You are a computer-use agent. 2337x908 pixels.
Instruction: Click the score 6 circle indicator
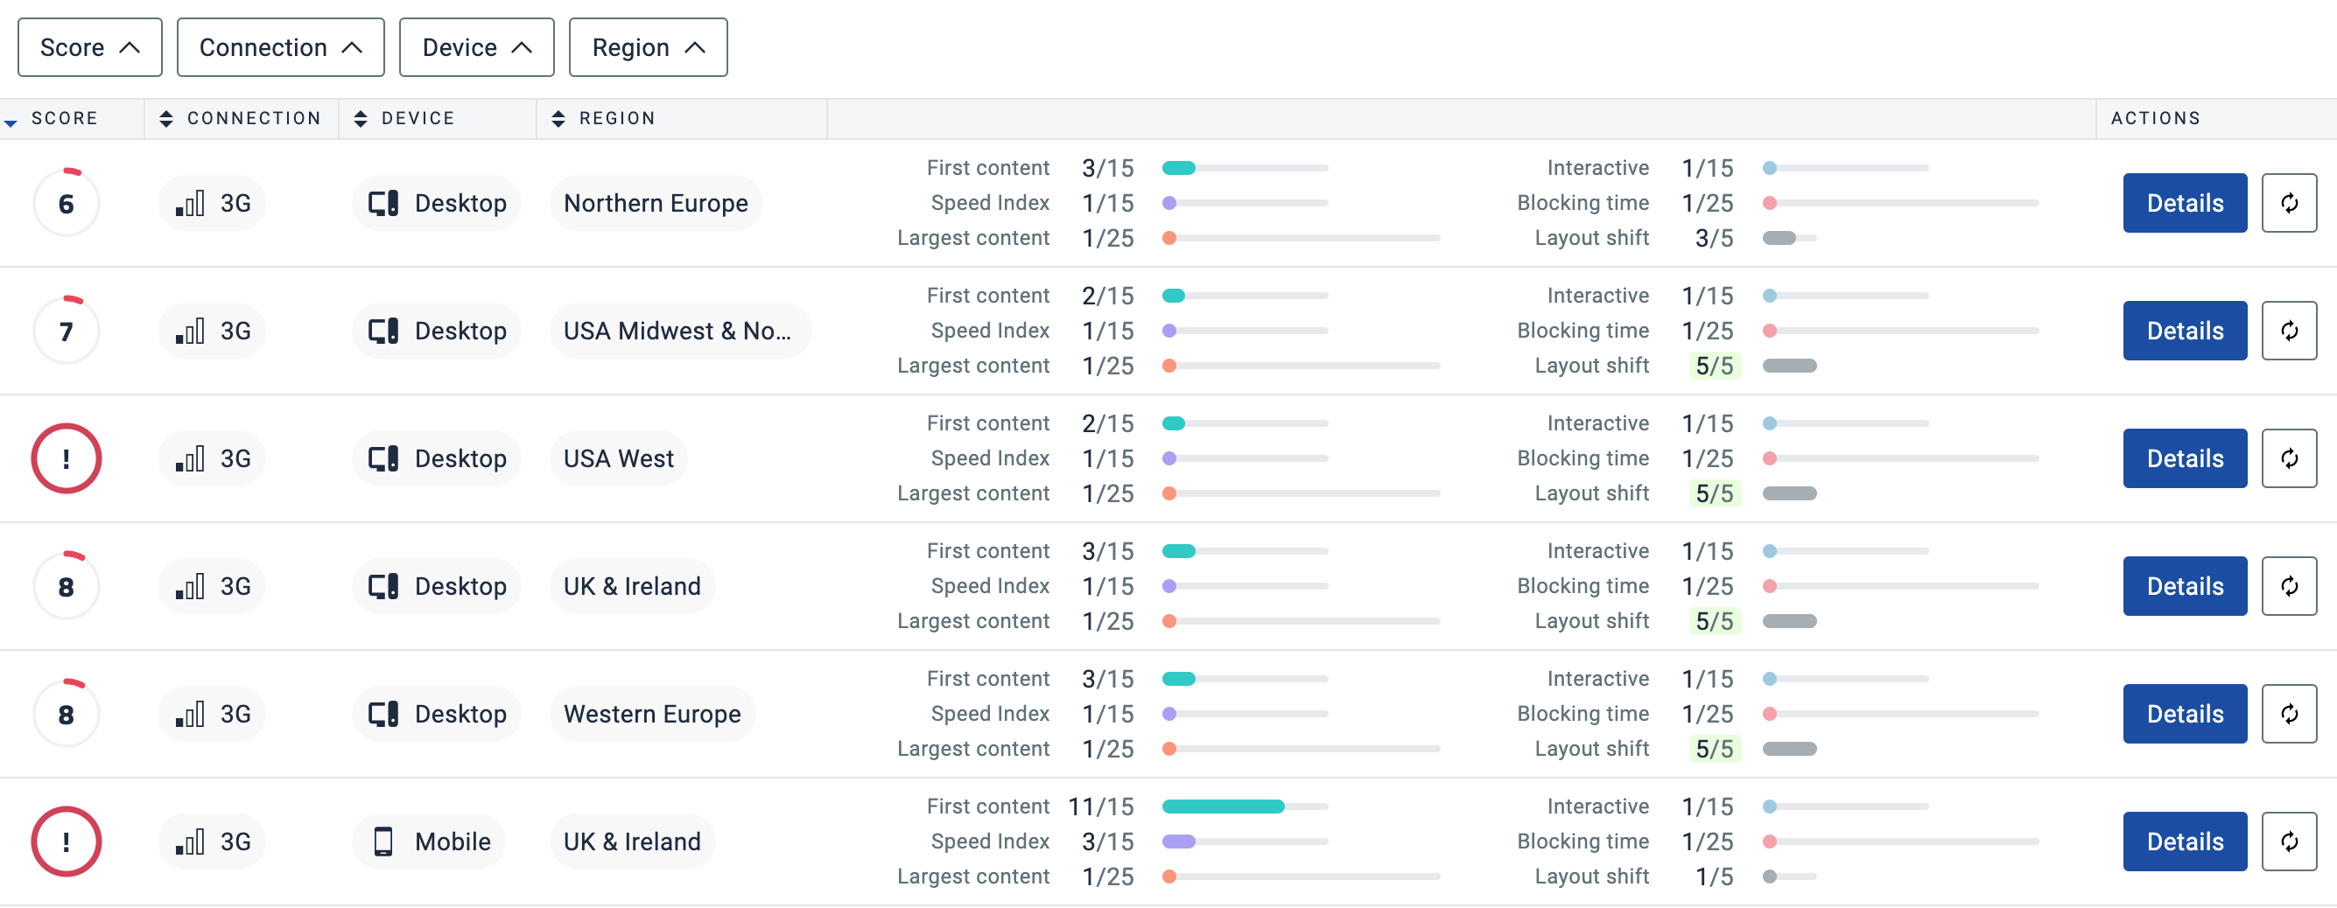tap(67, 203)
